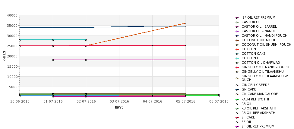Click the RB OIL legend marker icon
The height and width of the screenshot is (129, 294).
pyautogui.click(x=237, y=104)
